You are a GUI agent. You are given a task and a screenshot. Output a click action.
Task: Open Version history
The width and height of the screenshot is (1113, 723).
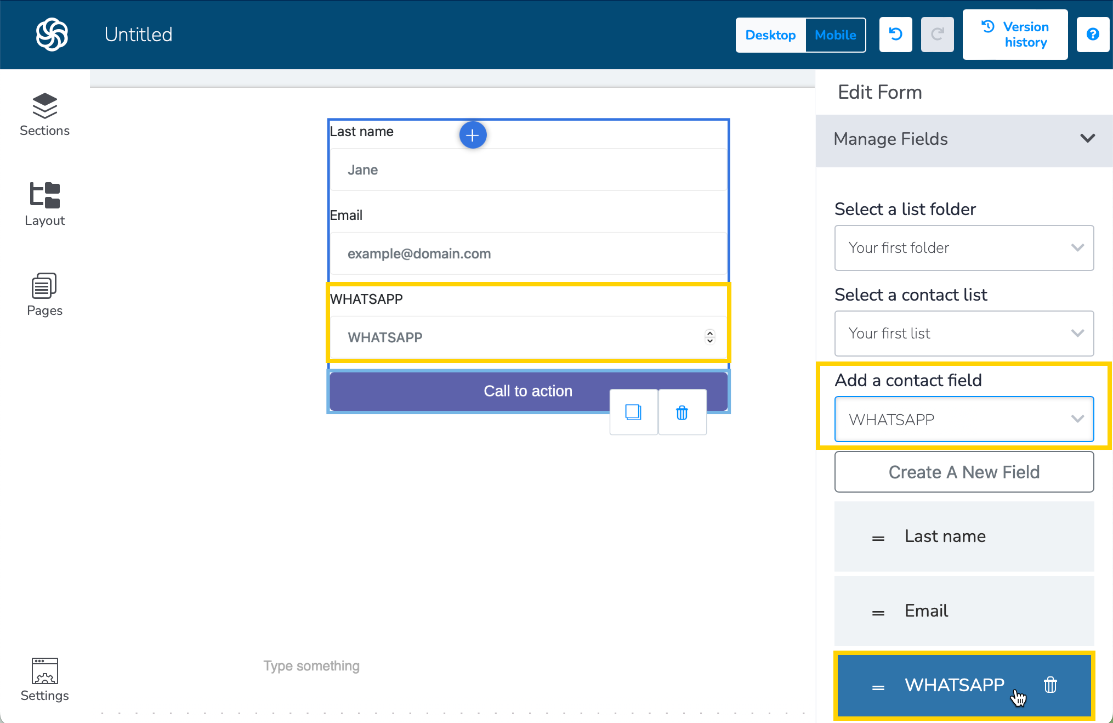1015,35
